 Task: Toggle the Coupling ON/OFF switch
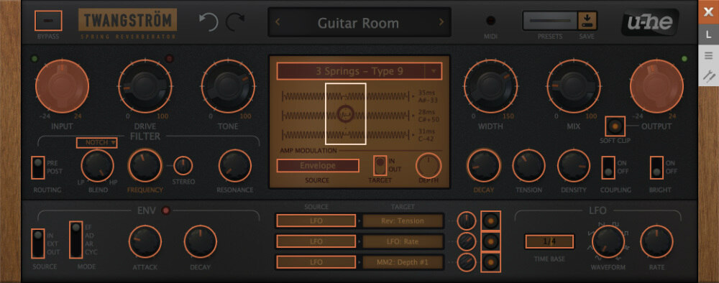coord(608,167)
